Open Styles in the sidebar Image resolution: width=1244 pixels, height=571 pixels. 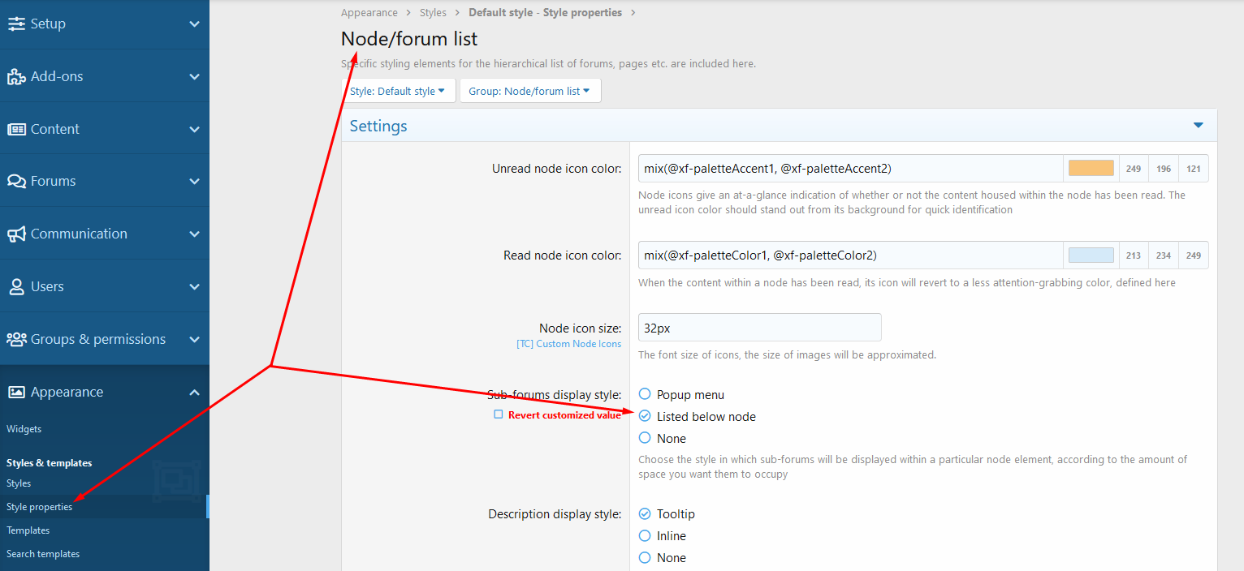(x=19, y=483)
